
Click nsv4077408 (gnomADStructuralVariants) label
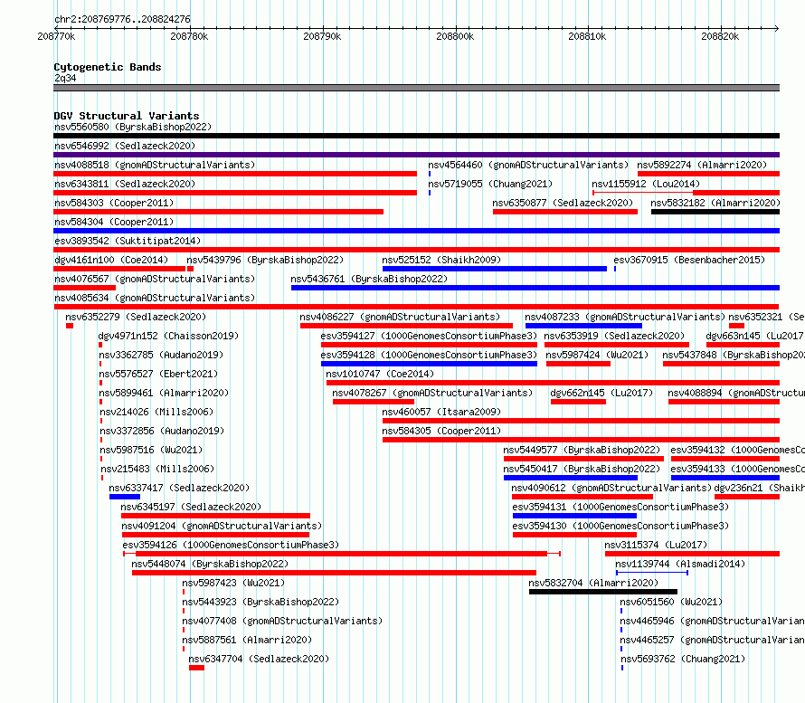[x=282, y=621]
